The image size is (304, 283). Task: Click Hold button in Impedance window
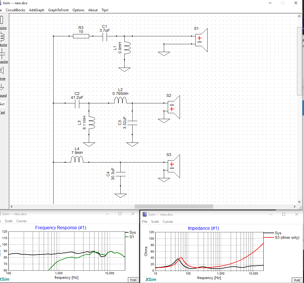click(297, 280)
